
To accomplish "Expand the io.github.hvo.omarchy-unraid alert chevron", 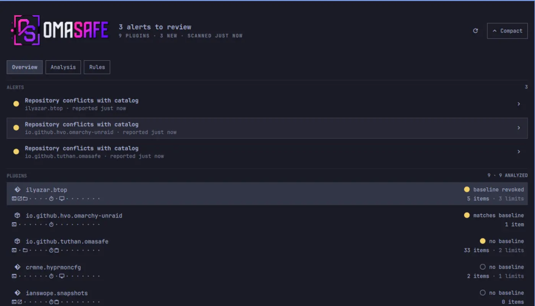I will (x=519, y=128).
